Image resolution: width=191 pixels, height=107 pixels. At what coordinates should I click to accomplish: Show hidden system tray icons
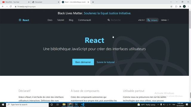point(158,105)
